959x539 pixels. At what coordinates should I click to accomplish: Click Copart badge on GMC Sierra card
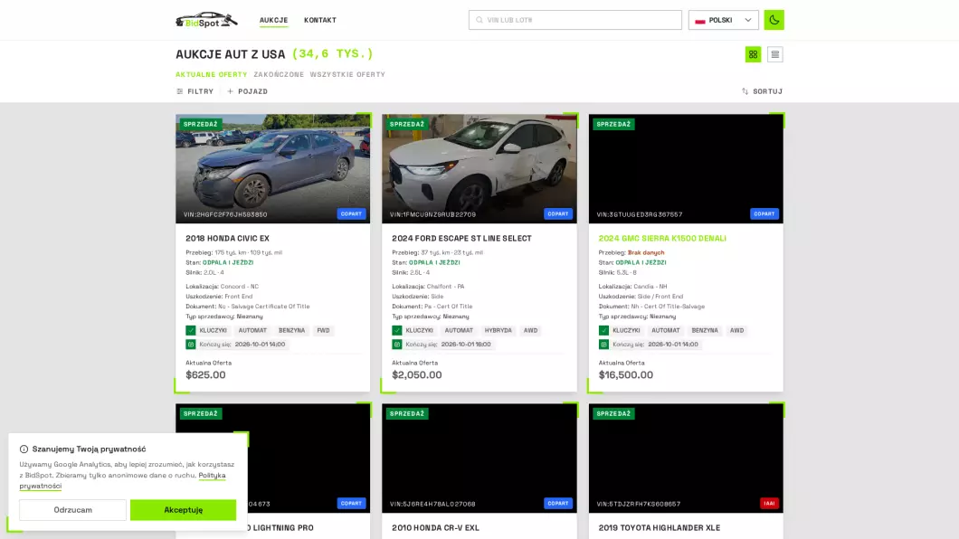click(764, 214)
